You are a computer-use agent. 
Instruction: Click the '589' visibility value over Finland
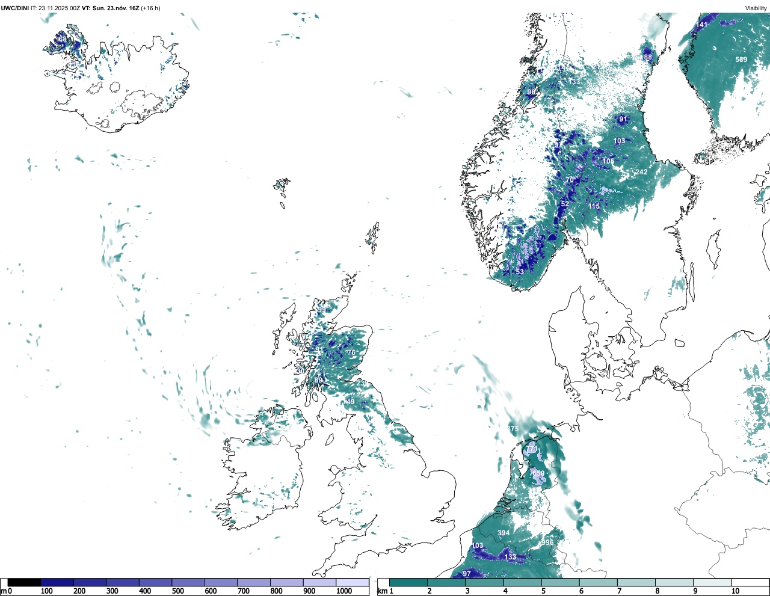click(741, 60)
